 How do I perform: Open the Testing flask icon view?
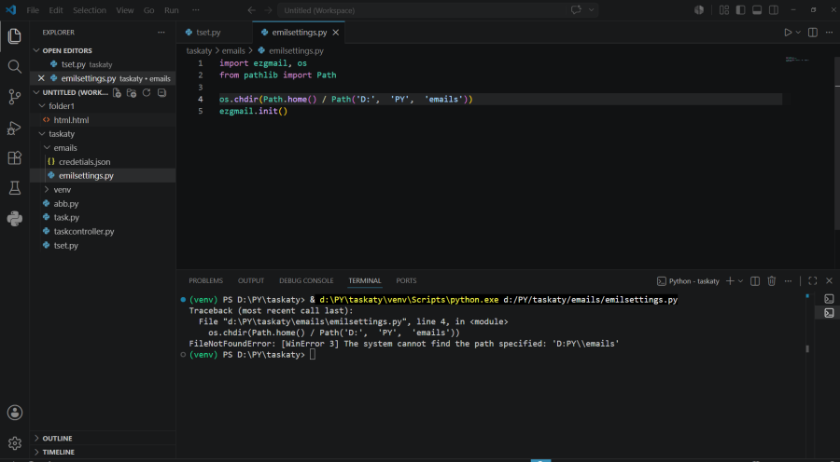tap(14, 188)
